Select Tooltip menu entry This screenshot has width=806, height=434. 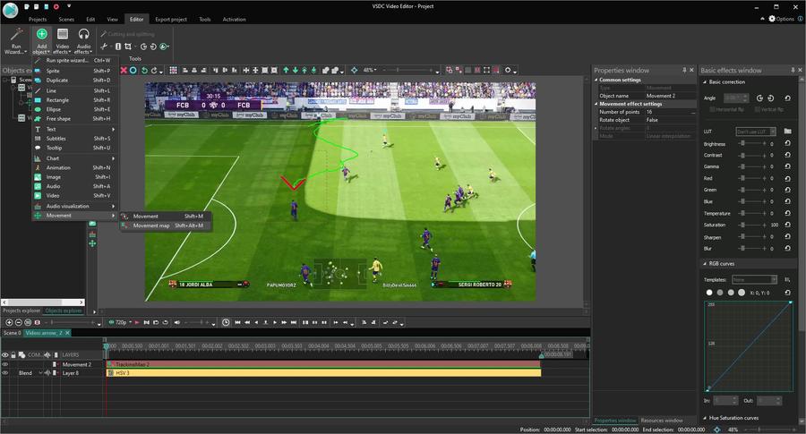[75, 148]
